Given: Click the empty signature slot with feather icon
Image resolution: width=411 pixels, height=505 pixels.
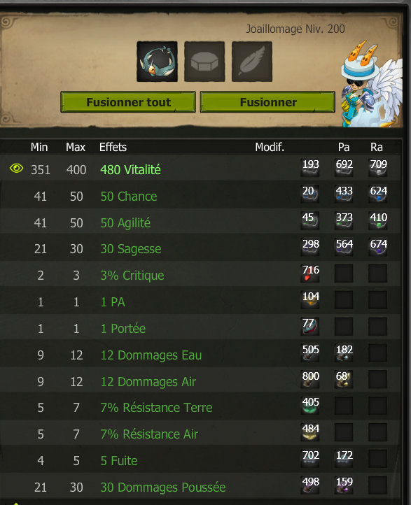Looking at the screenshot, I should [252, 62].
